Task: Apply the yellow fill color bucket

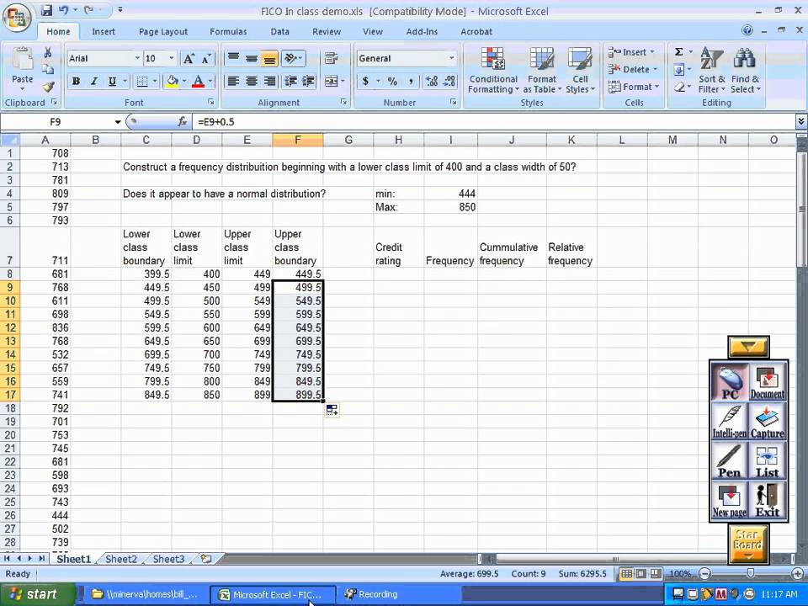Action: [172, 82]
